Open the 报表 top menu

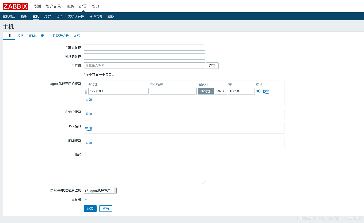point(70,6)
